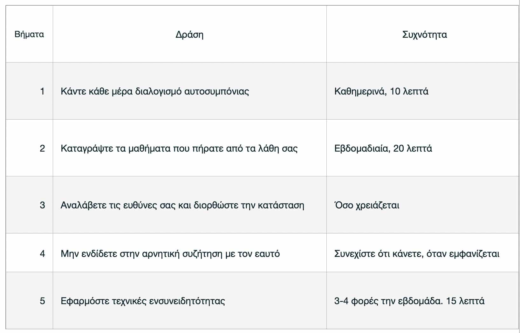520x333 pixels.
Task: Select the 'Όσο χρειάζεται' frequency cell
Action: 366,205
